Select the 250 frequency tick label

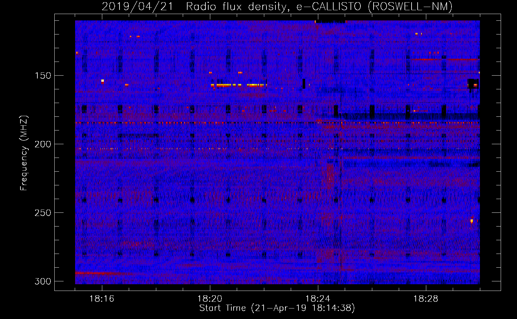pyautogui.click(x=43, y=213)
